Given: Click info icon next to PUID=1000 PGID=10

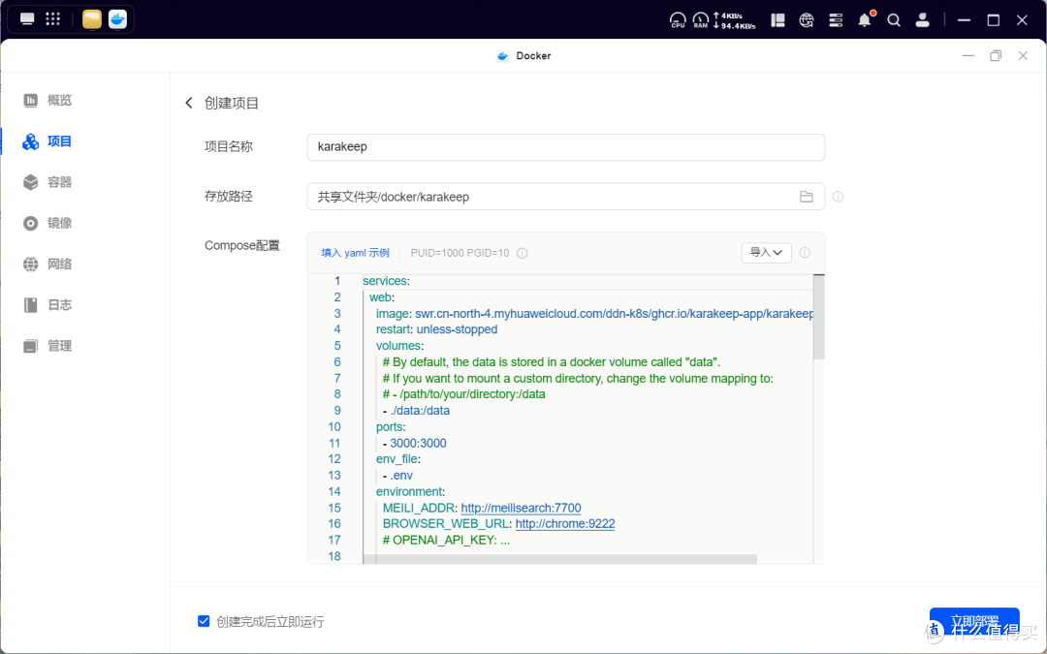Looking at the screenshot, I should pyautogui.click(x=522, y=253).
